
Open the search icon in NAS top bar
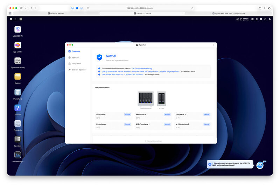coord(265,19)
